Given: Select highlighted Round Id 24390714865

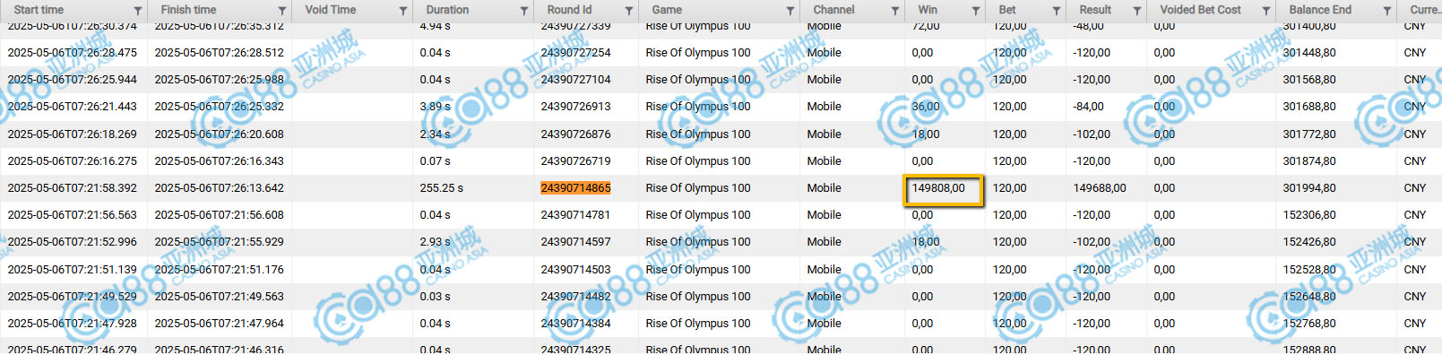Looking at the screenshot, I should (575, 188).
